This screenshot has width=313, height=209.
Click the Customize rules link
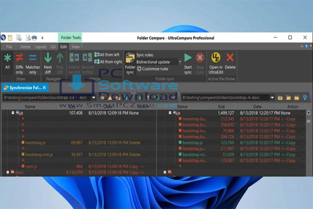155,69
